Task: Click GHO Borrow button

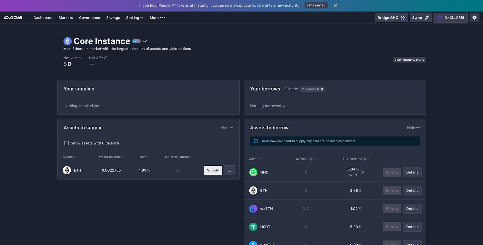Action: click(392, 172)
